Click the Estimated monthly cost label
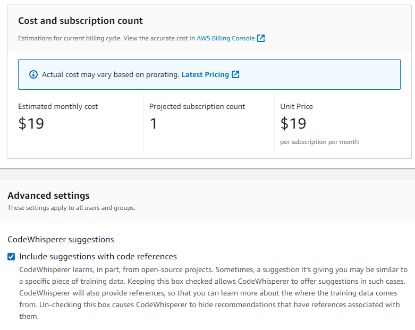 tap(58, 106)
